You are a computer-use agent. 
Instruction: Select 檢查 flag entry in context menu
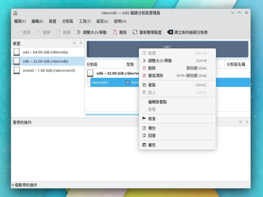[x=152, y=119]
